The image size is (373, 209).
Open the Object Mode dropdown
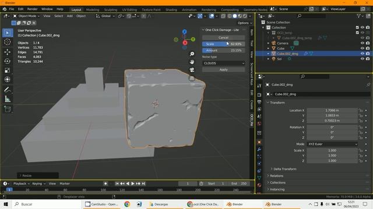[x=26, y=16]
